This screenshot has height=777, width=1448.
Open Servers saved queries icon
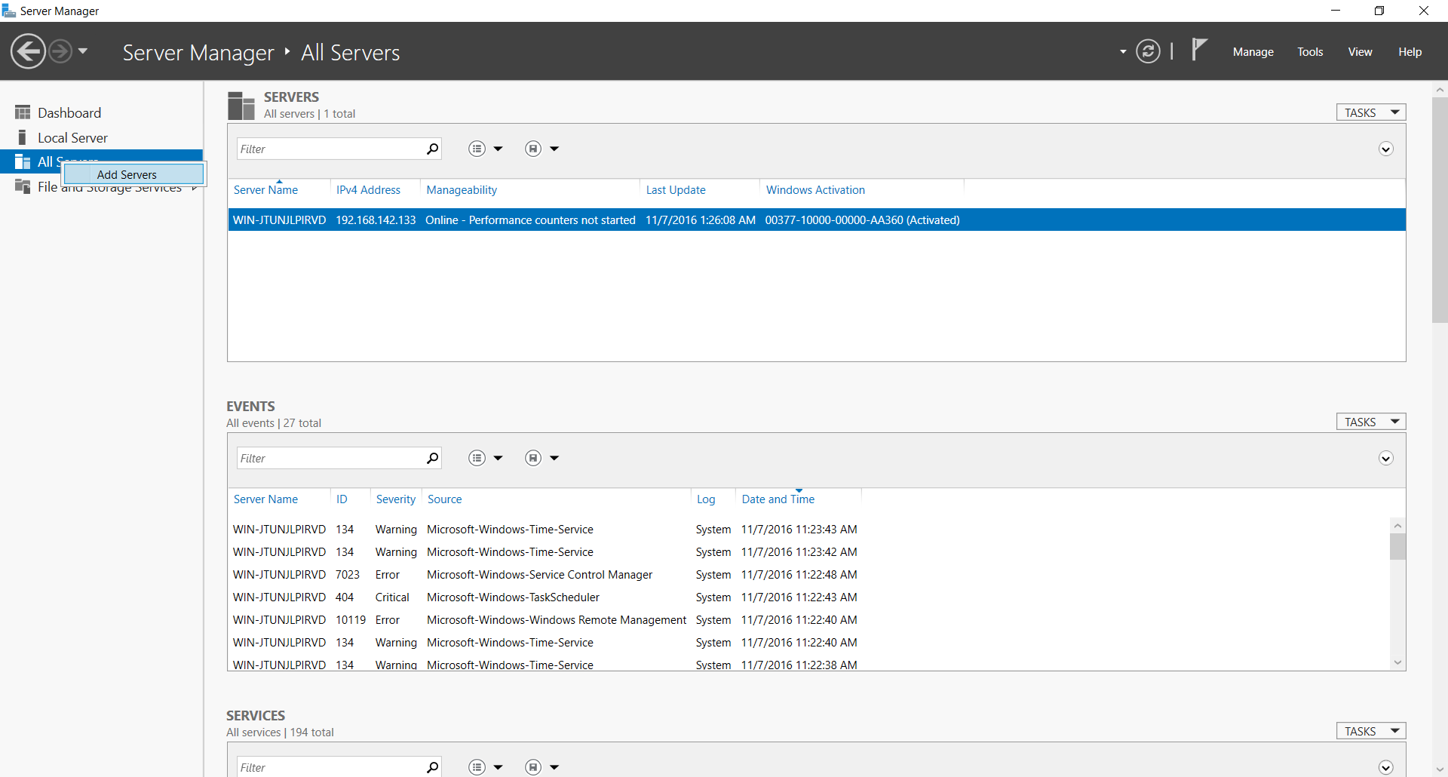click(533, 149)
